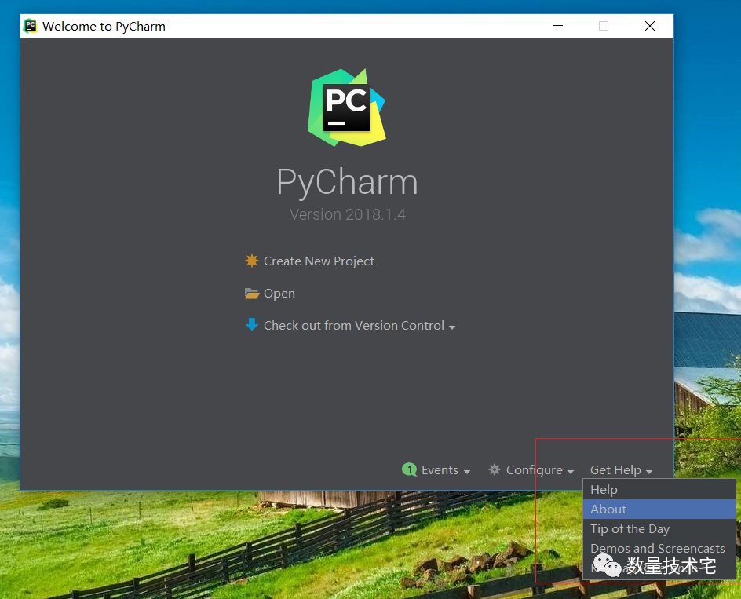
Task: Open the Configure dropdown arrow
Action: pyautogui.click(x=571, y=471)
